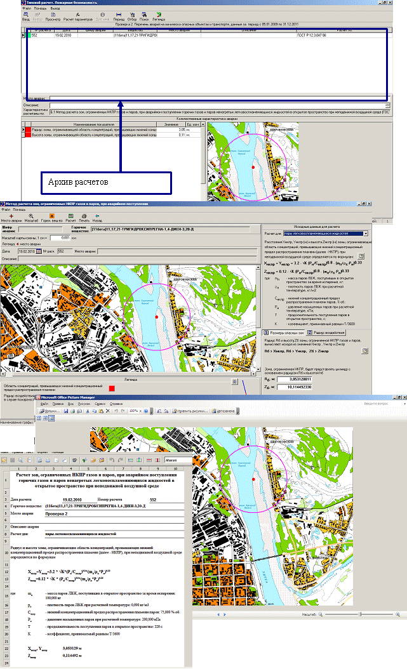Click the Расчет параметров toolbar button
This screenshot has width=407, height=669.
[77, 16]
